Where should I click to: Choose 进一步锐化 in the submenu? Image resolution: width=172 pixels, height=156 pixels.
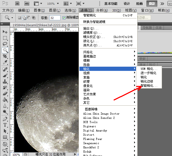click(149, 73)
